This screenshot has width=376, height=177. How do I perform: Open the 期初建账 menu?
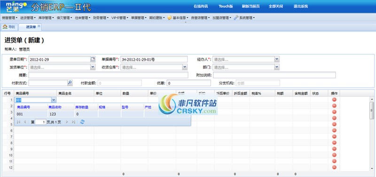[157, 18]
